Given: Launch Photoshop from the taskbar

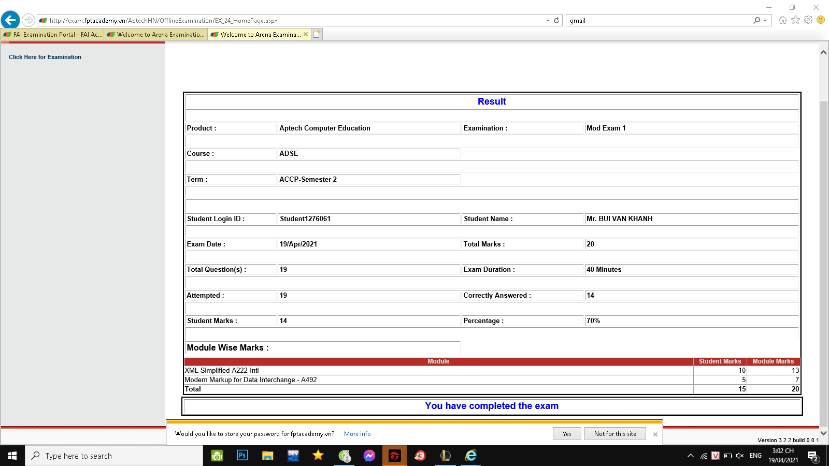Looking at the screenshot, I should click(242, 456).
